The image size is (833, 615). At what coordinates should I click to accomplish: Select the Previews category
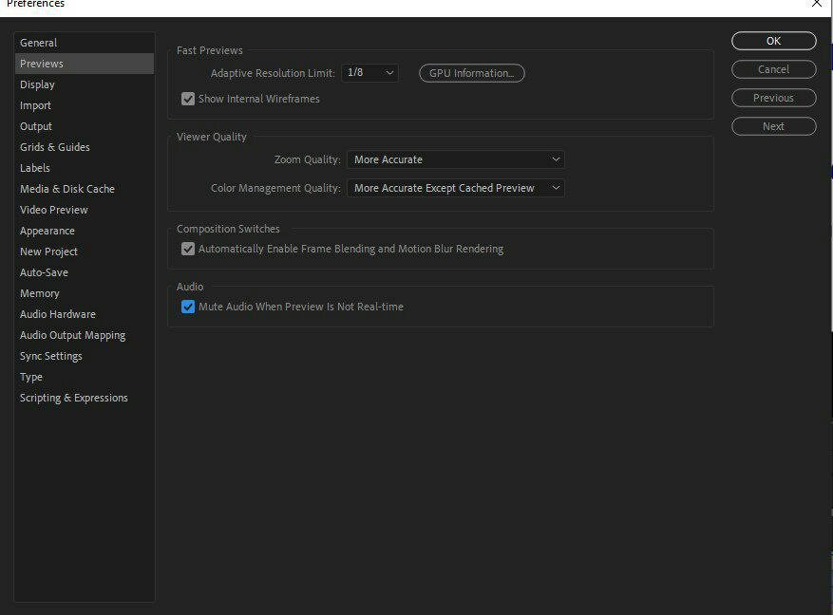[85, 64]
